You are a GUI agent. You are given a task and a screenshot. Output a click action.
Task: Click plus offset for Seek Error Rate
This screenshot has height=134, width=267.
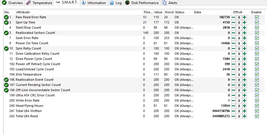click(245, 38)
